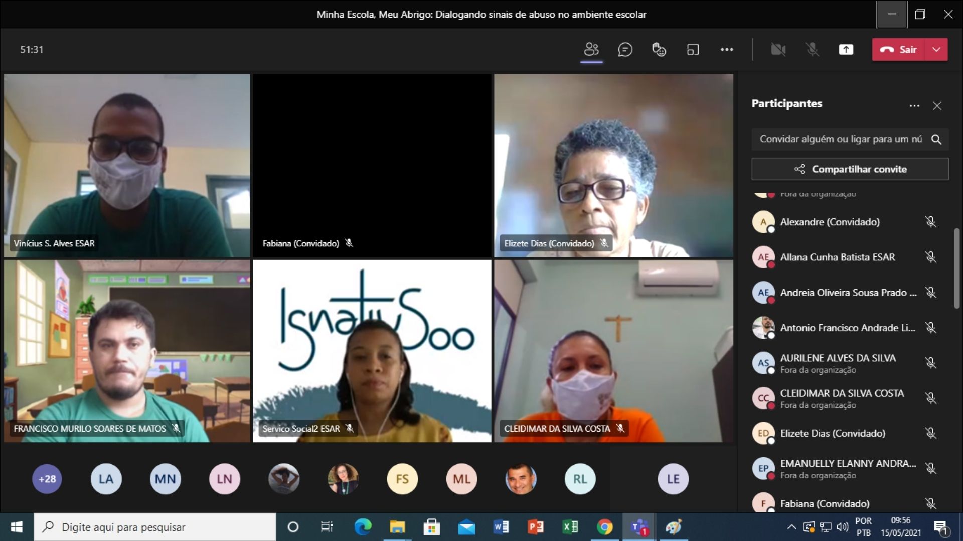Click Vinícius S. Alves ESAR video tile
Screen dimensions: 963x541
point(127,165)
